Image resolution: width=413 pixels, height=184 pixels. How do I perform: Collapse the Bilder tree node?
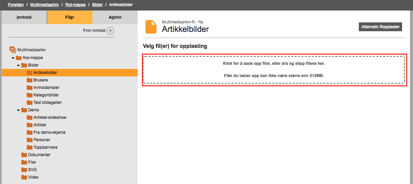click(x=18, y=66)
